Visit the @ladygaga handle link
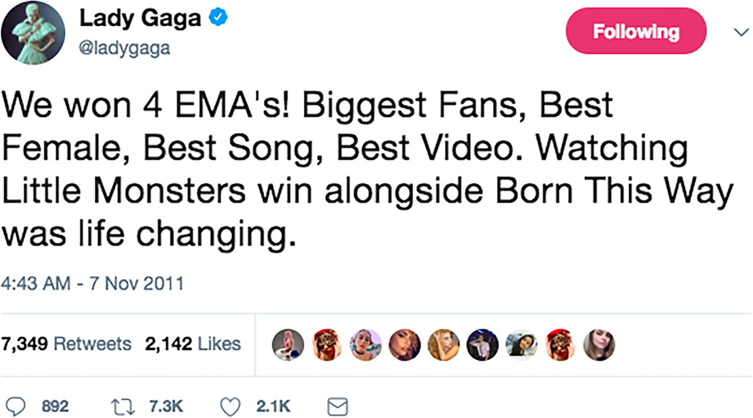 pos(125,49)
